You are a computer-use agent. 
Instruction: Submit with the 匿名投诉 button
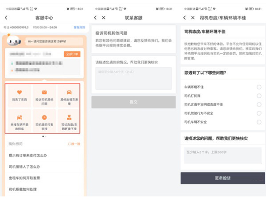(x=223, y=178)
